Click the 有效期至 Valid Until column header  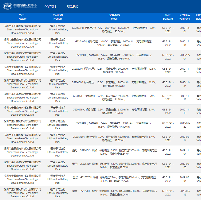(x=185, y=17)
